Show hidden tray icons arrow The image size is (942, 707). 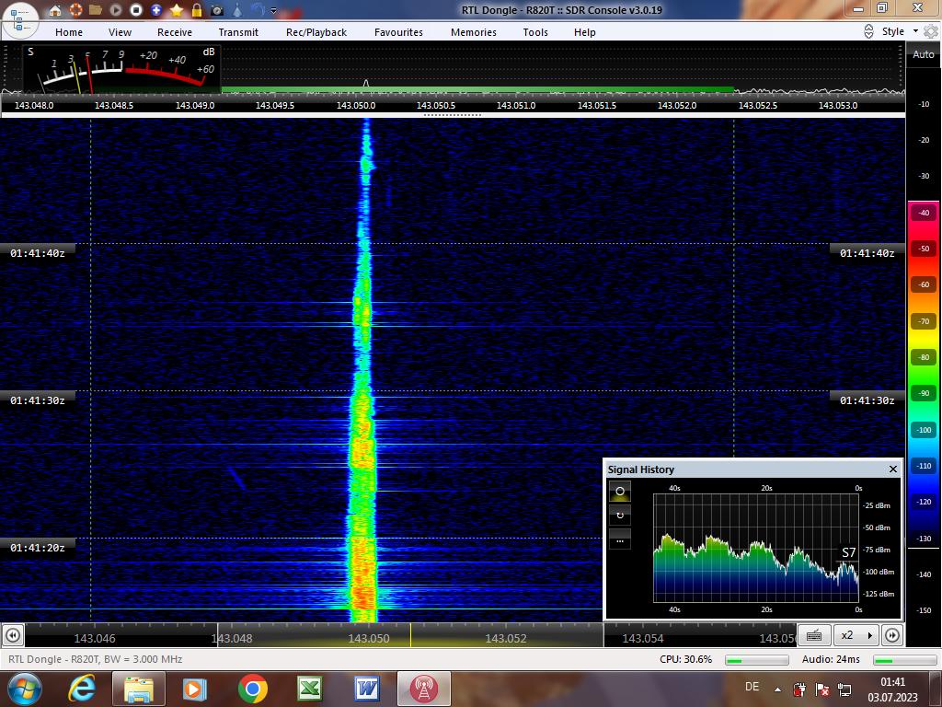pyautogui.click(x=777, y=690)
